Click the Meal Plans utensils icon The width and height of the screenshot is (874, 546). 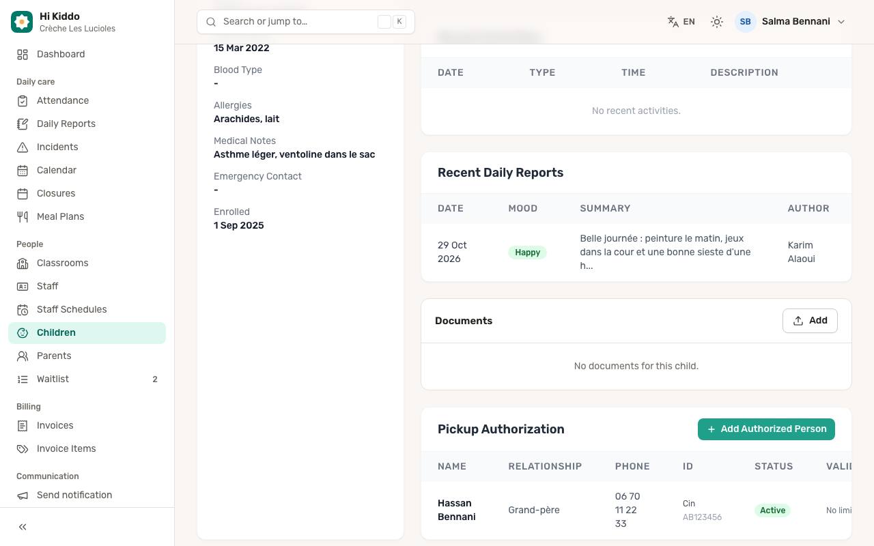coord(23,216)
